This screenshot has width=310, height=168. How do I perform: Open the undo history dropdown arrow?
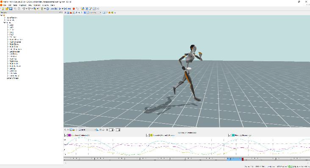(27, 9)
